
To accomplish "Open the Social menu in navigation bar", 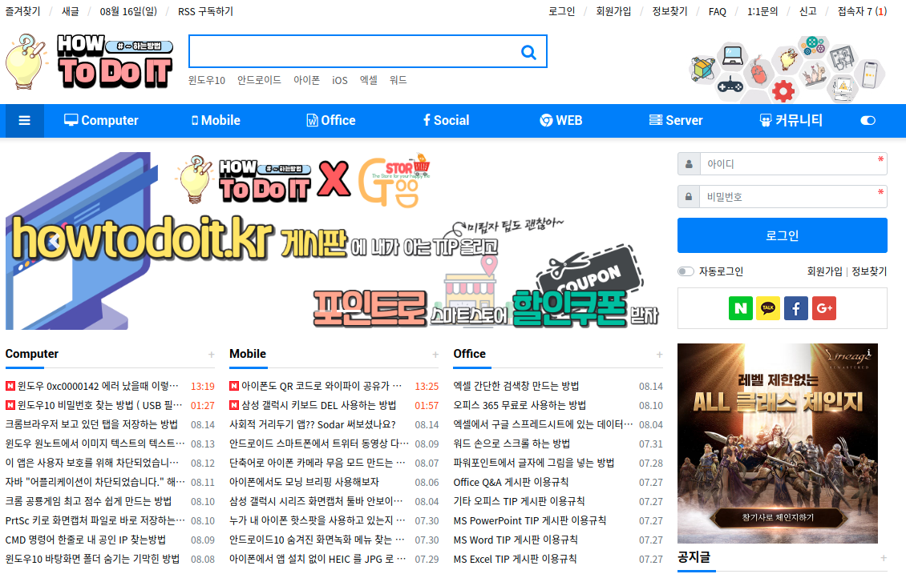I will coord(446,121).
